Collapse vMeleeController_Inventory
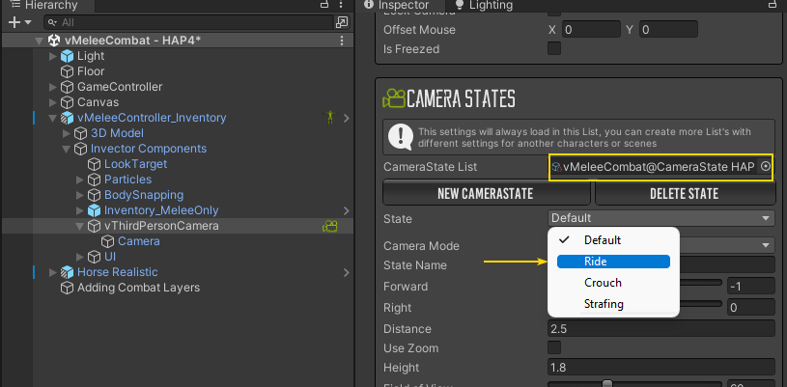The image size is (787, 387). pos(53,119)
